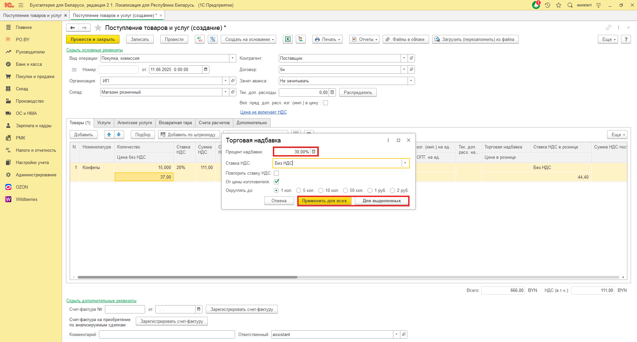
Task: Open Возвратная тара tab
Action: [175, 123]
